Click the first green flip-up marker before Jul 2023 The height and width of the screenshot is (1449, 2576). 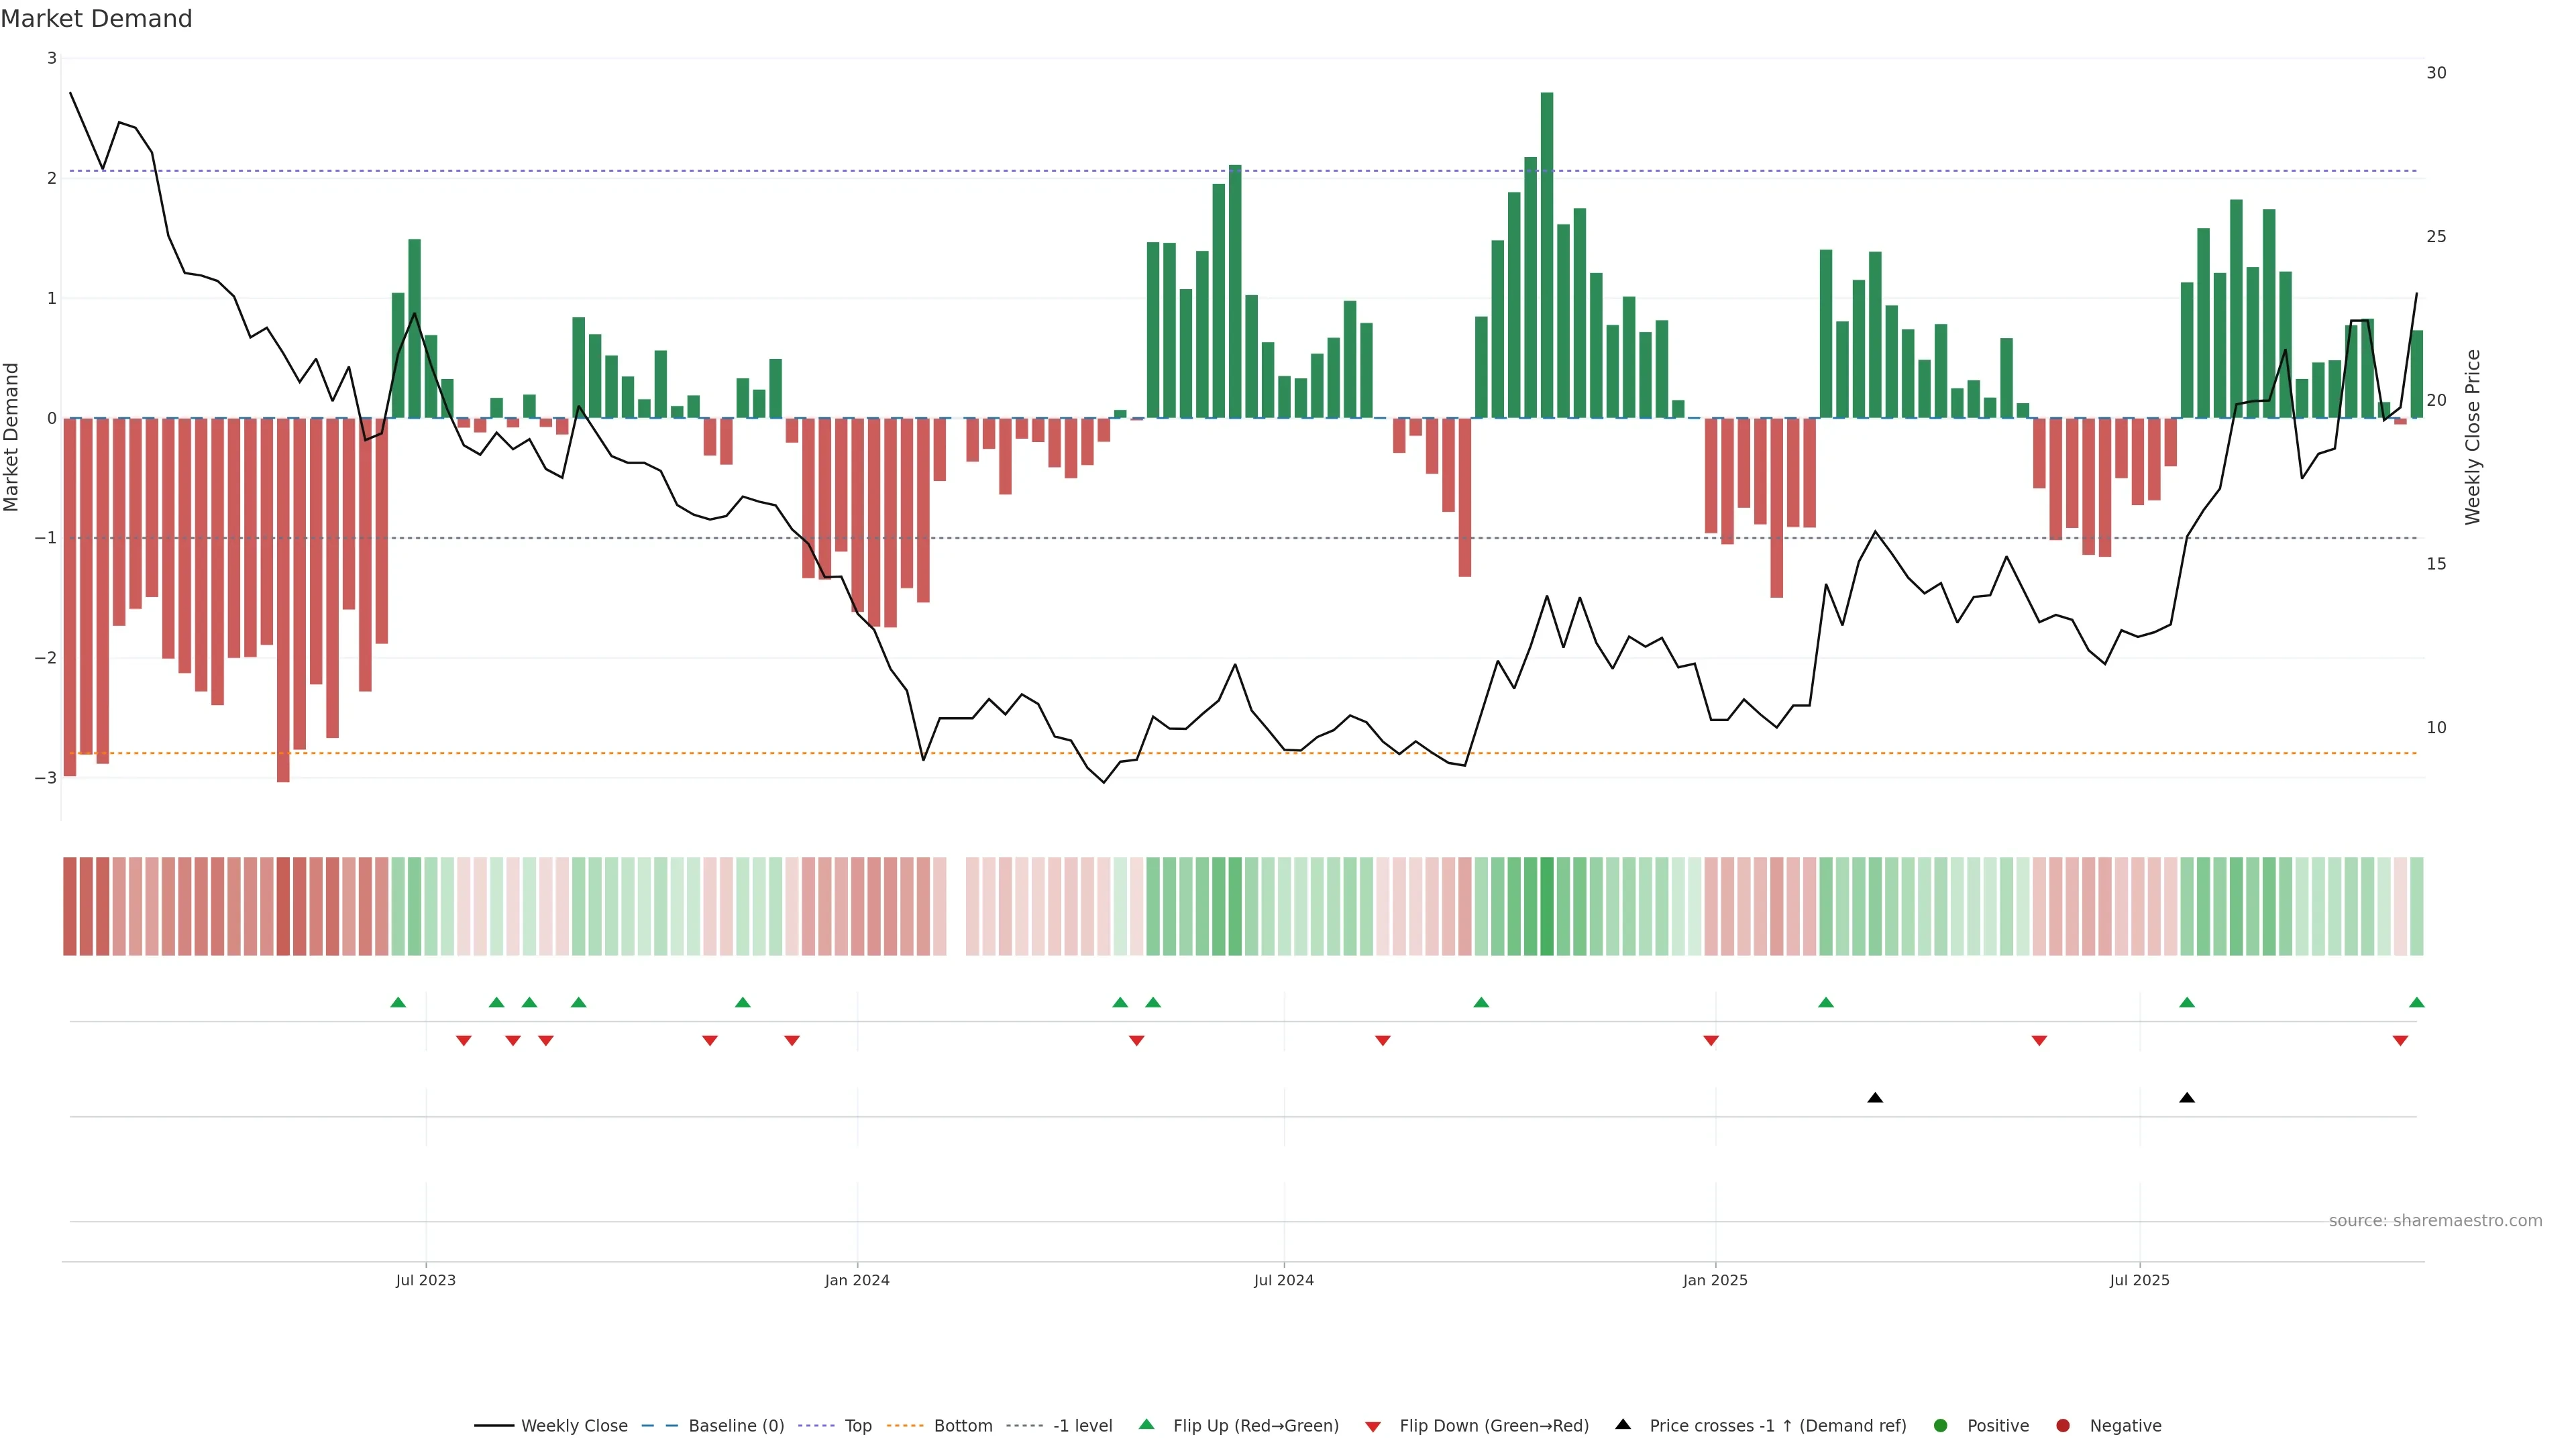[398, 1002]
